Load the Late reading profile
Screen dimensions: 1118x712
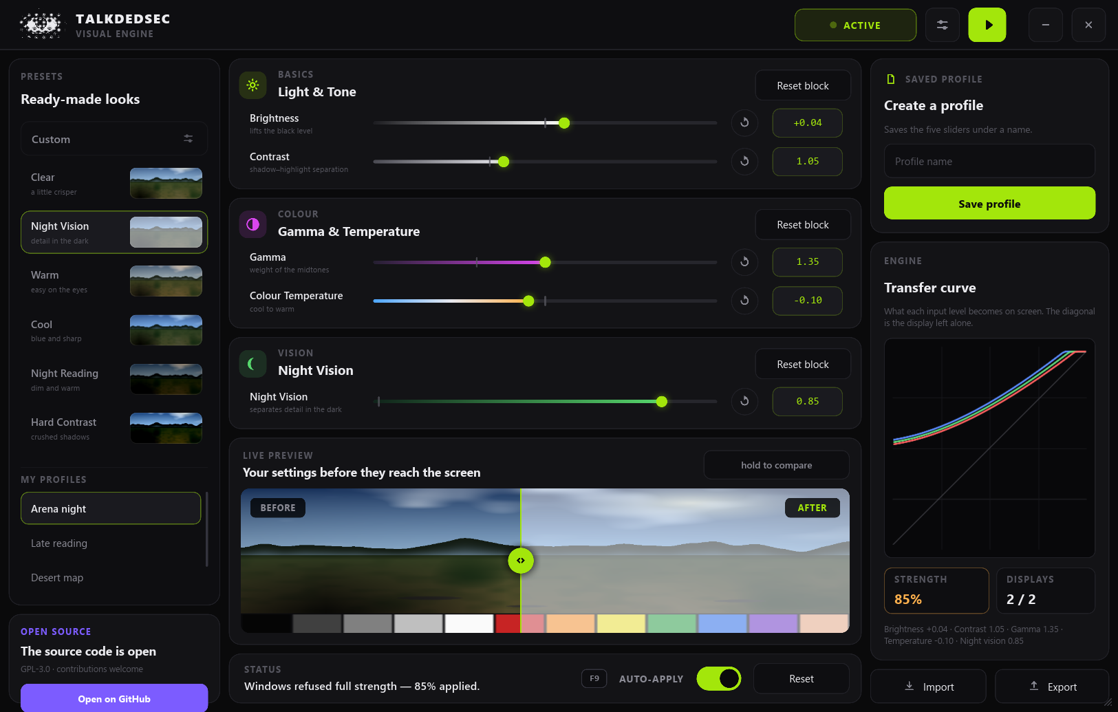click(x=111, y=543)
